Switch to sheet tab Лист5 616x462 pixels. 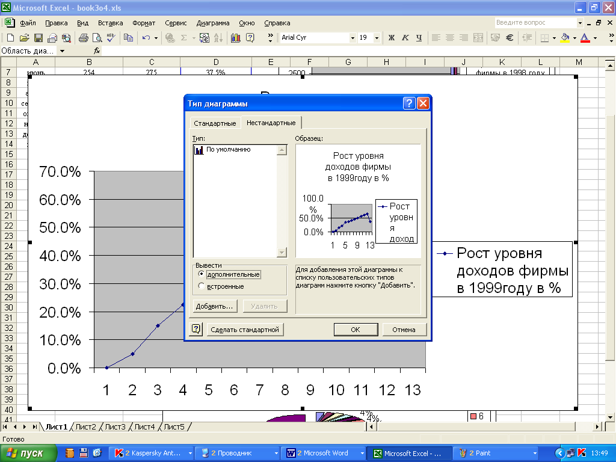174,427
